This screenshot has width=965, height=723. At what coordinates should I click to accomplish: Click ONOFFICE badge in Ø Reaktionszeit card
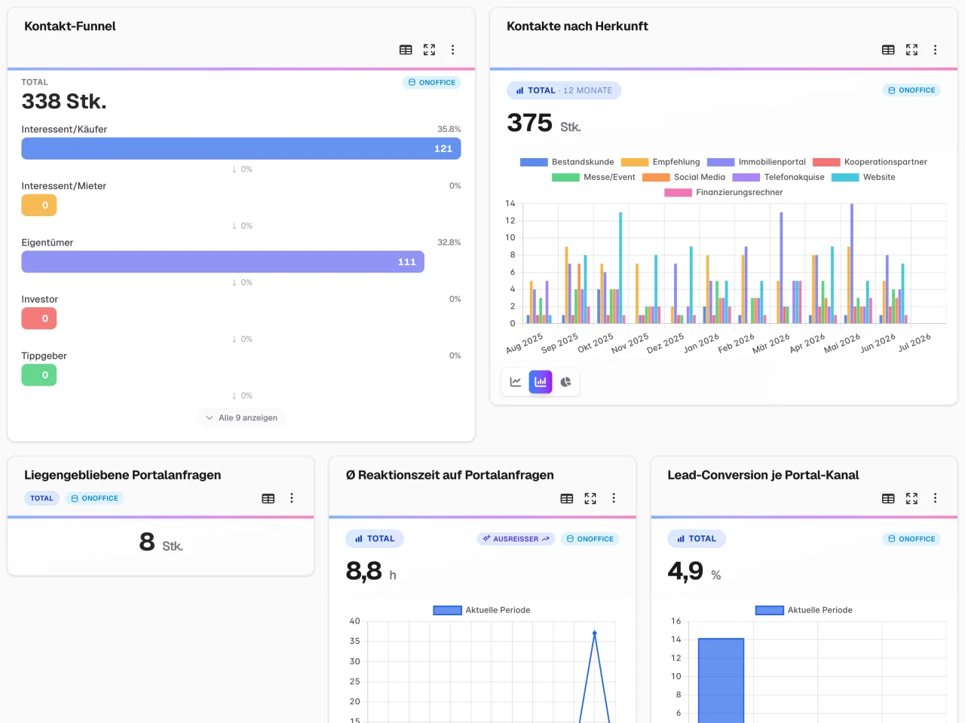[x=590, y=539]
